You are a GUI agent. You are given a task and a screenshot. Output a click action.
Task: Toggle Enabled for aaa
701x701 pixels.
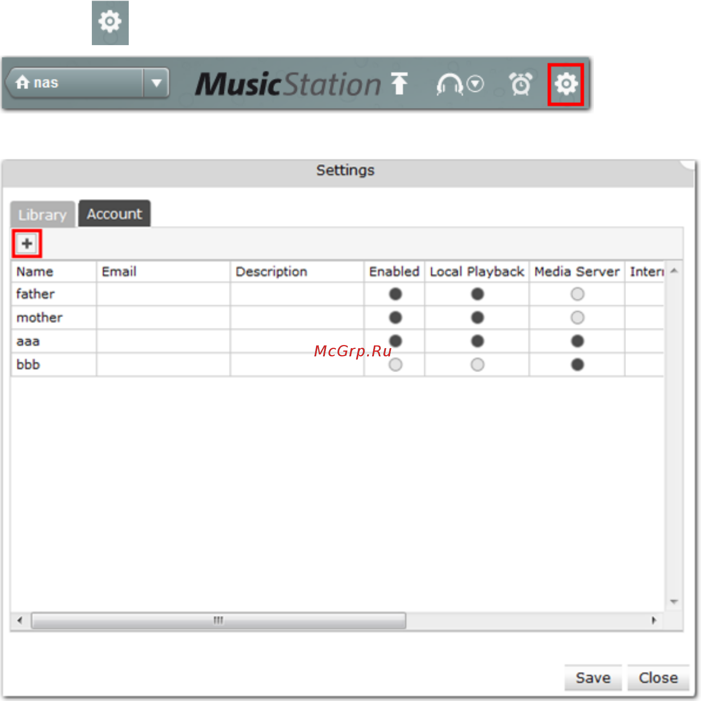395,341
